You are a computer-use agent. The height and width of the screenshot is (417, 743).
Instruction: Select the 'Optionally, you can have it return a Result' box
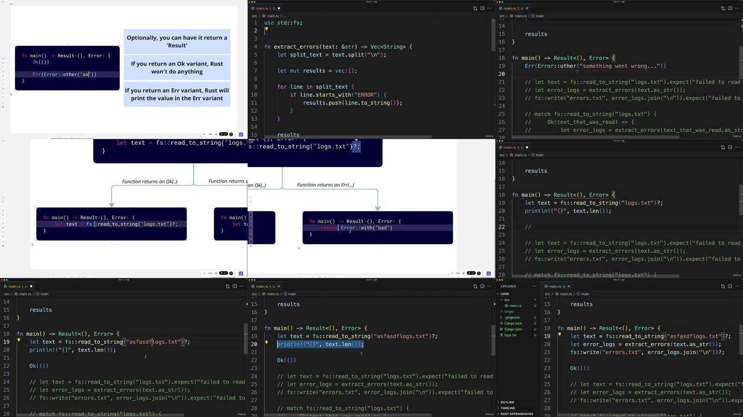(177, 41)
